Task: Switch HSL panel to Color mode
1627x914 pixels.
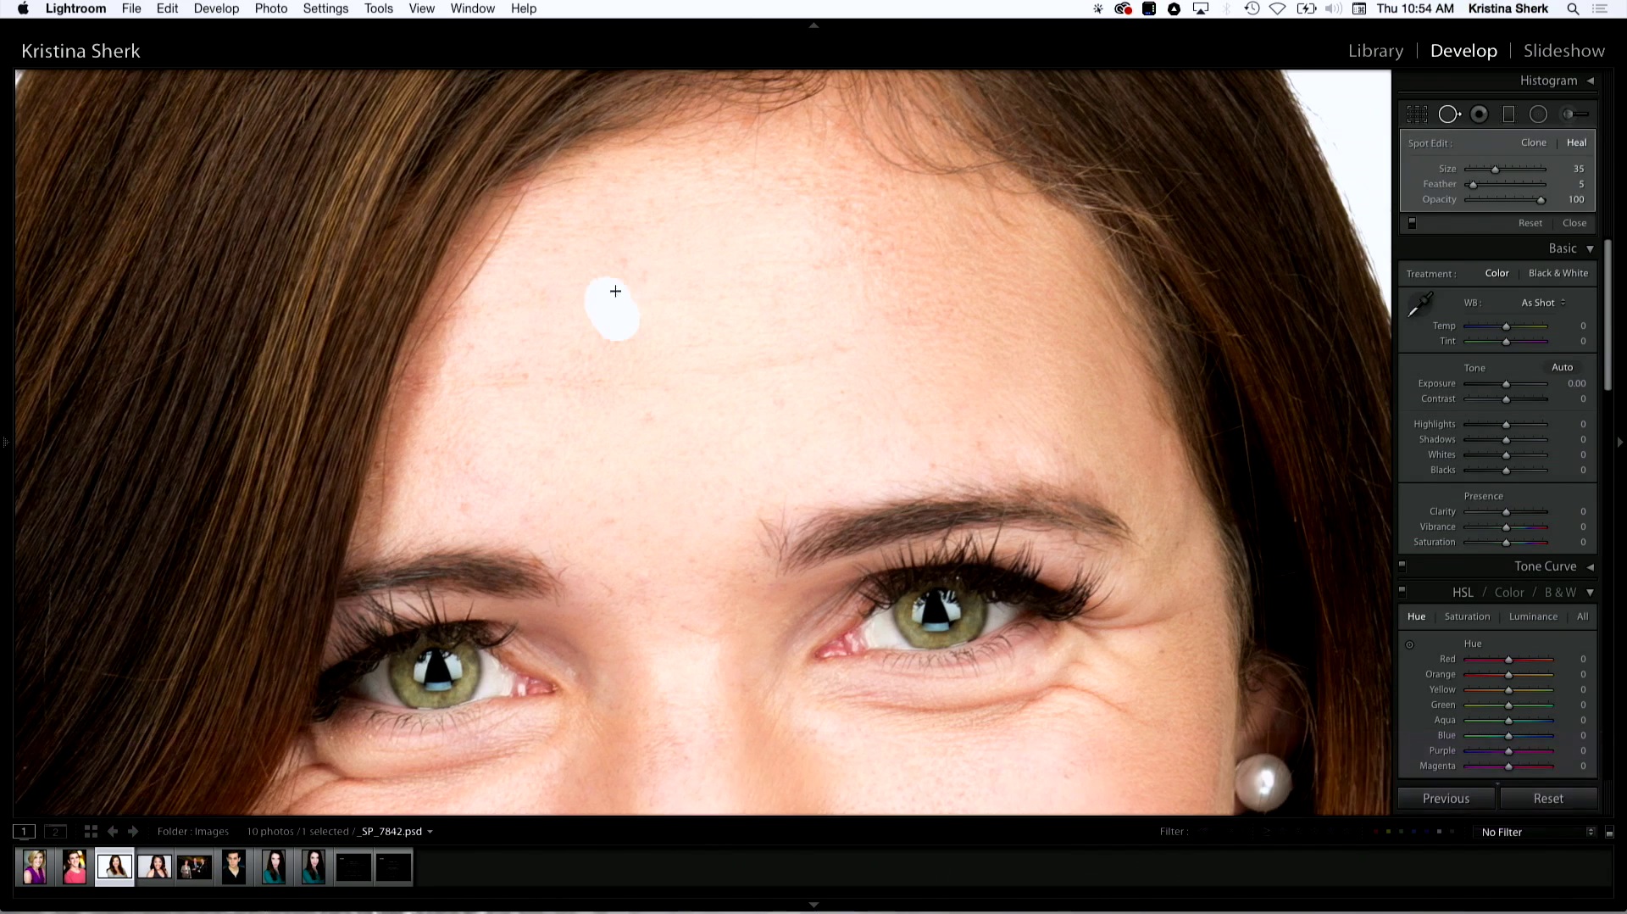Action: point(1508,593)
